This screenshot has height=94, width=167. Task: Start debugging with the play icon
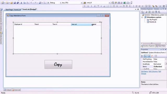pyautogui.click(x=48, y=3)
